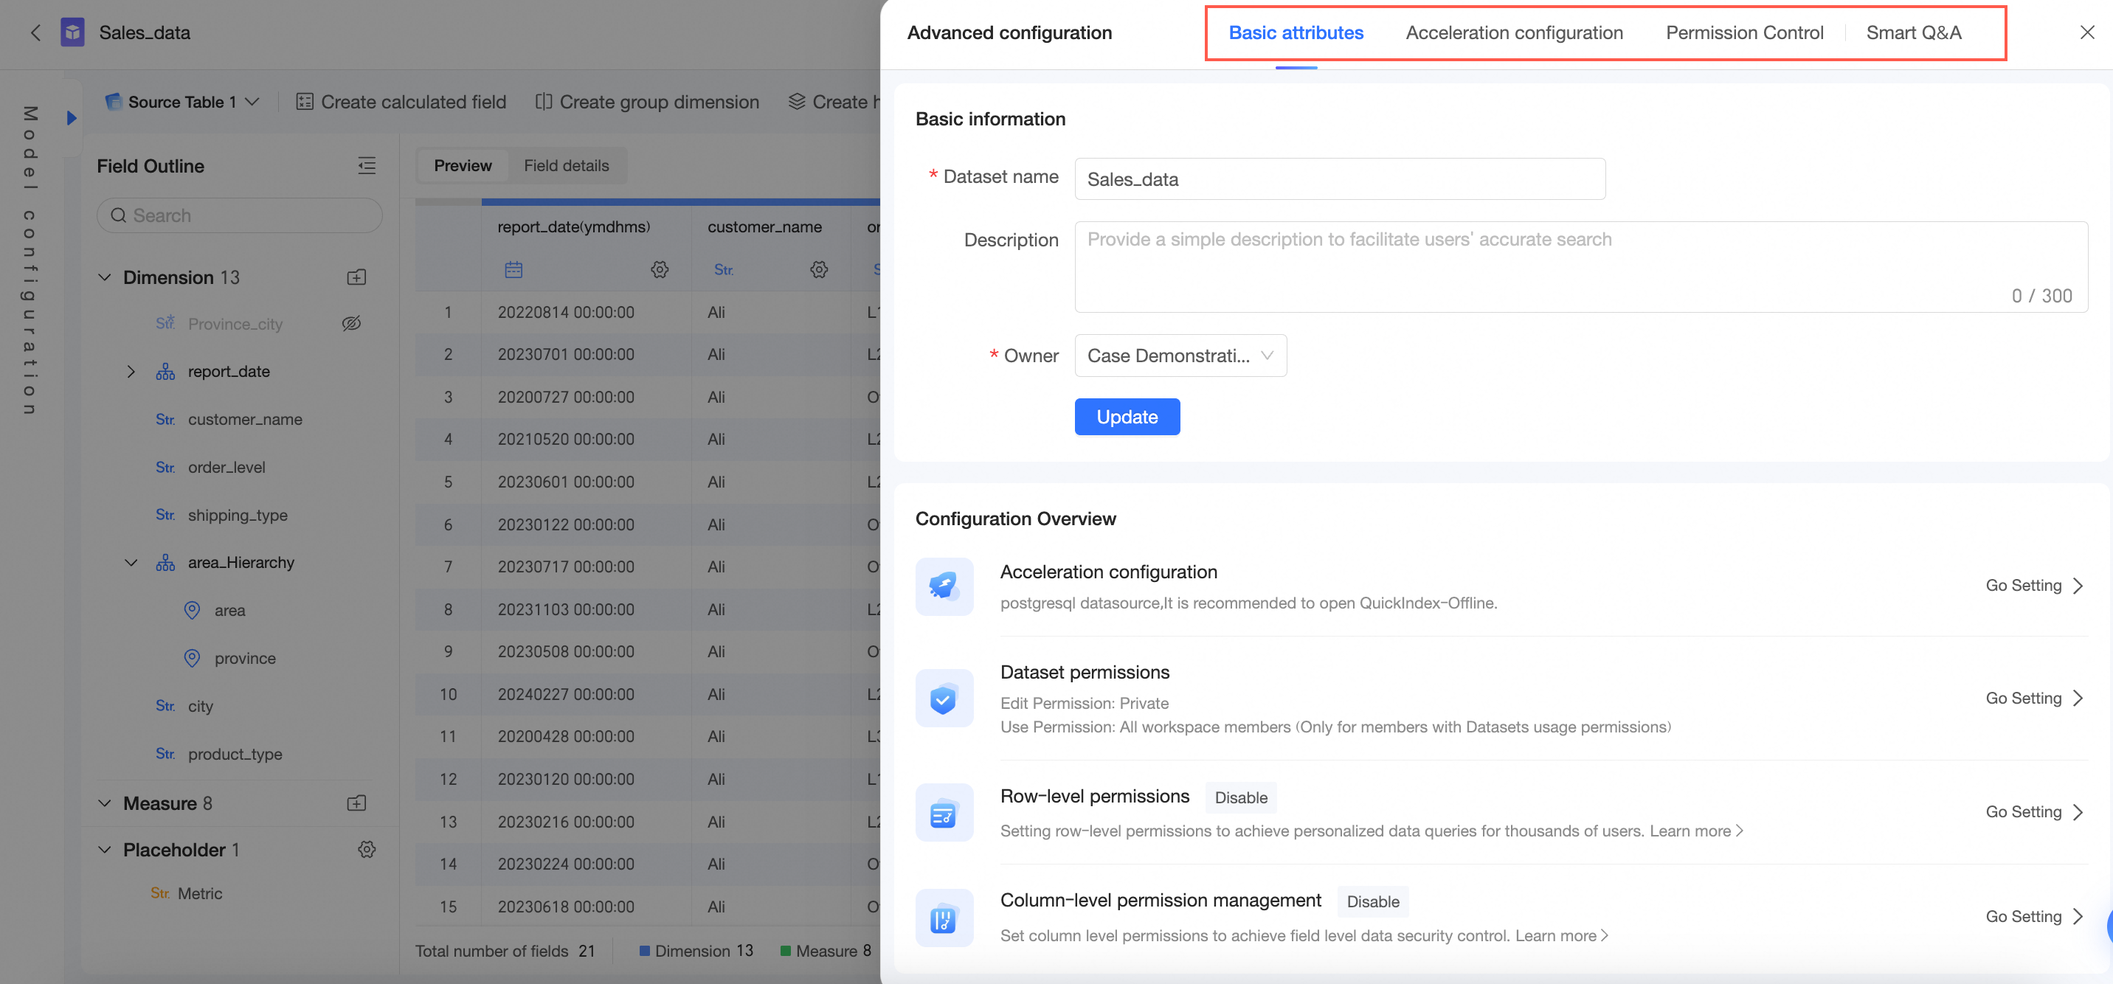Click the Acceleration configuration rocket icon
This screenshot has height=984, width=2113.
point(944,586)
